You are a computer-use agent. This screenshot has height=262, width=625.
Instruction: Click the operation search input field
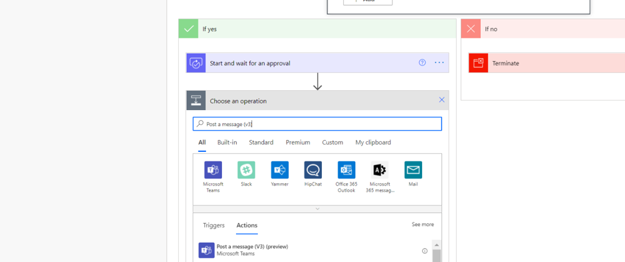pyautogui.click(x=317, y=124)
